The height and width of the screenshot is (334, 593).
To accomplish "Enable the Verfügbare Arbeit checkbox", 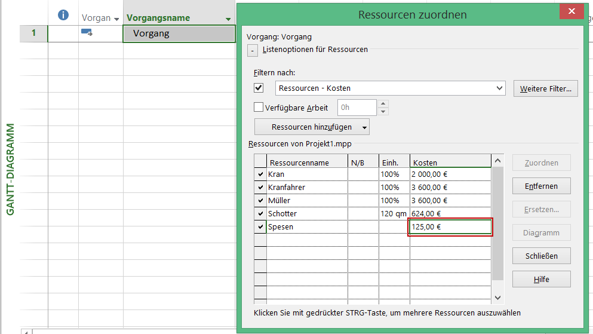I will 259,108.
